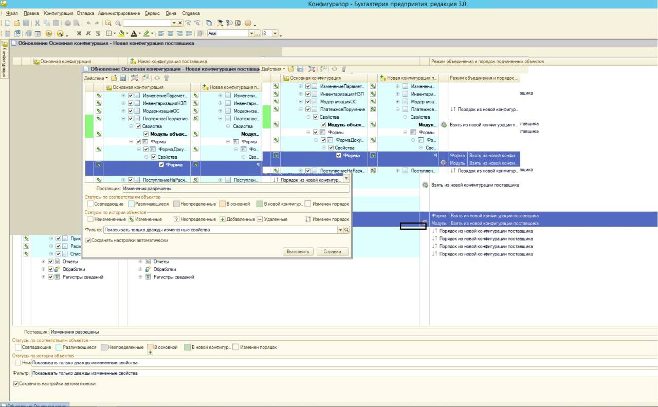The height and width of the screenshot is (407, 658).
Task: Toggle МодернизацияОС checkbox in front dialog
Action: tap(131, 111)
